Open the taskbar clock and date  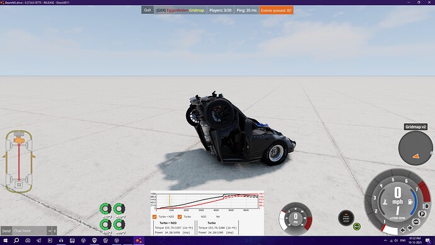point(415,241)
